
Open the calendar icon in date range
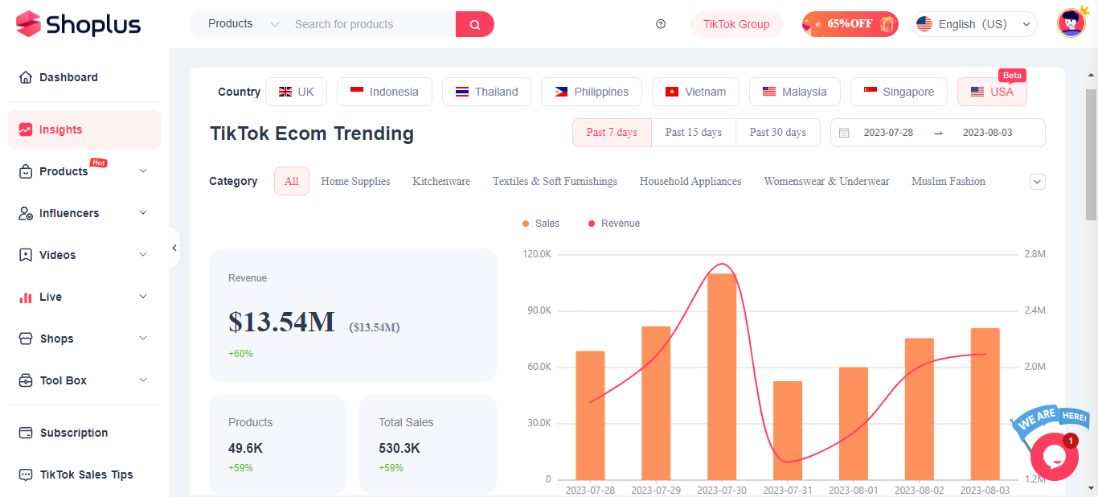tap(844, 133)
